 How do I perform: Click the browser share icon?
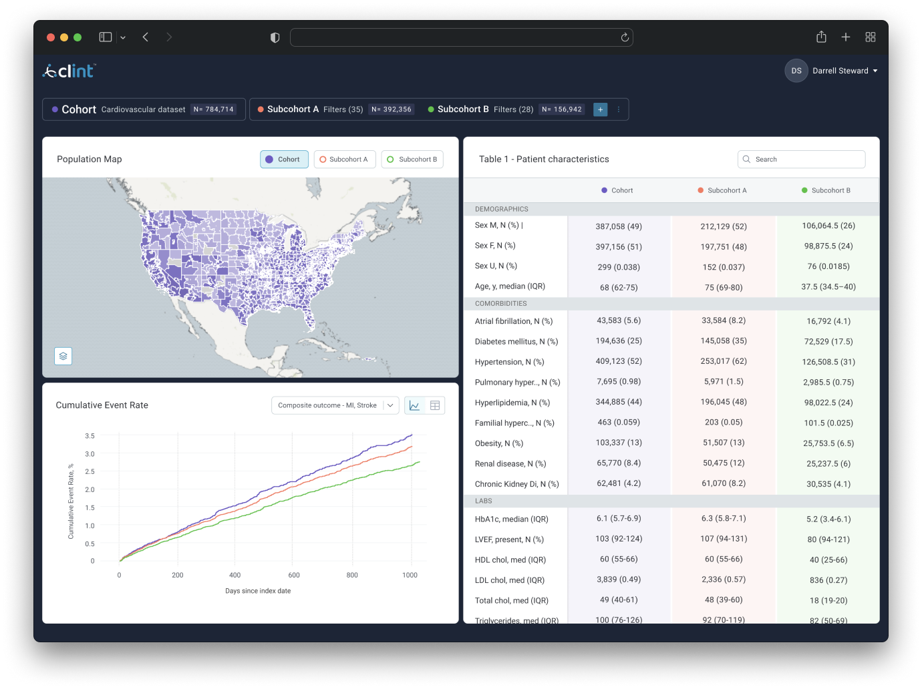click(821, 37)
